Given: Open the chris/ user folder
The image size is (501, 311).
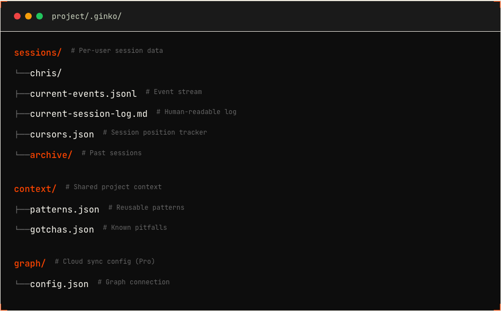Looking at the screenshot, I should coord(46,73).
